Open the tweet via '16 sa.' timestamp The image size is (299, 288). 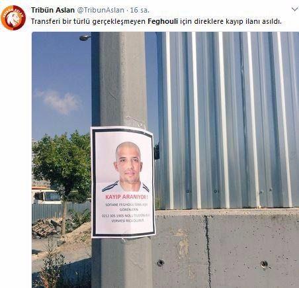tap(140, 10)
